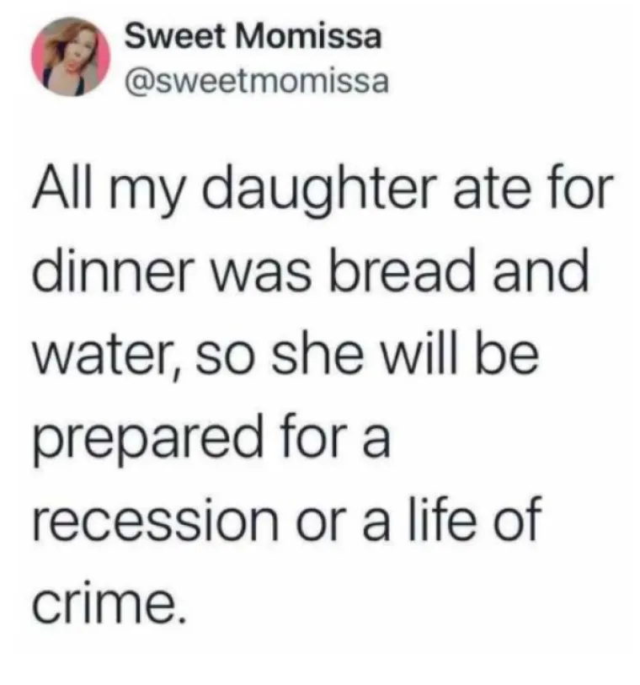
Task: Click the word 'recession' in the tweet
Action: [157, 522]
